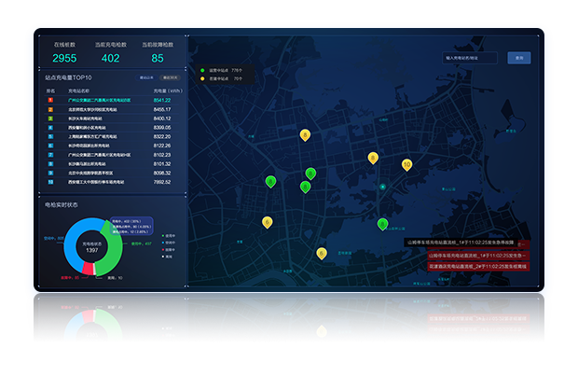Image resolution: width=578 pixels, height=390 pixels.
Task: Click the green 使用中 value label beside the donut
Action: pyautogui.click(x=142, y=244)
